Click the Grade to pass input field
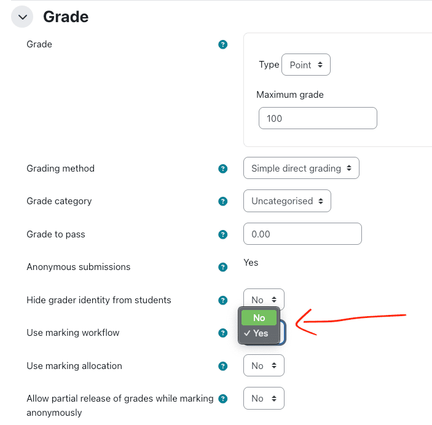 tap(302, 234)
